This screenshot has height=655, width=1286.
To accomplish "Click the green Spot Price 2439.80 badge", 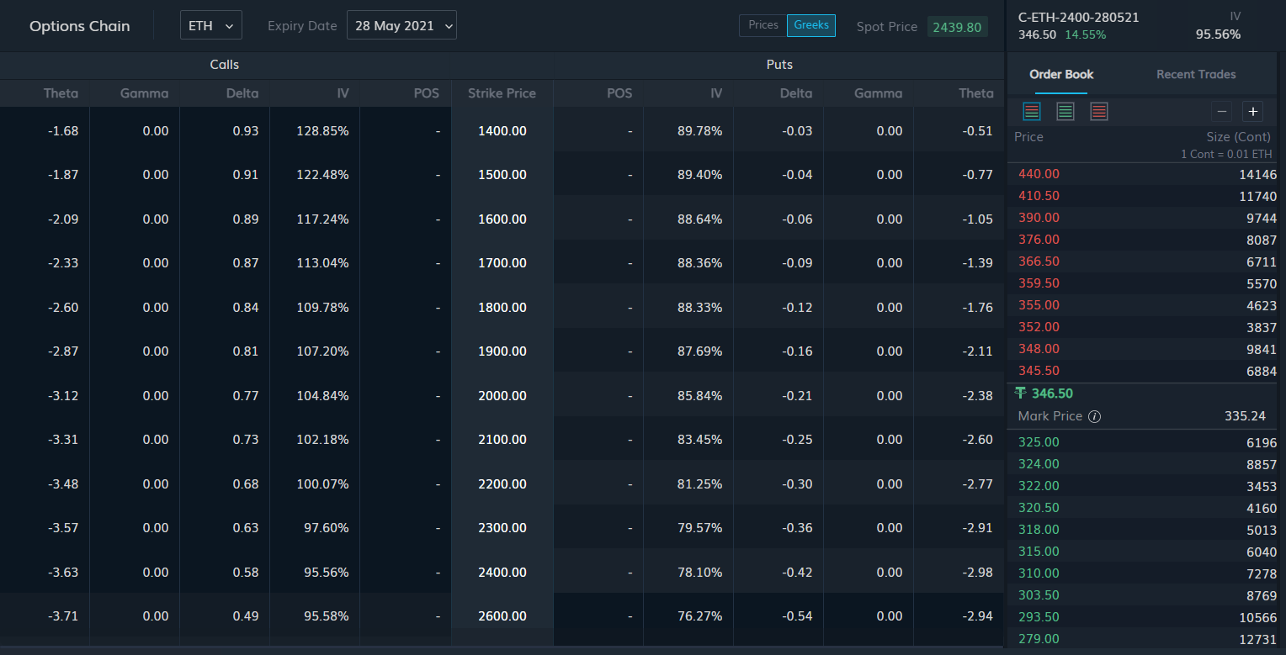I will [957, 26].
